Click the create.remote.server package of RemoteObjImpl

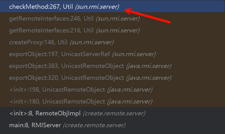114,113
